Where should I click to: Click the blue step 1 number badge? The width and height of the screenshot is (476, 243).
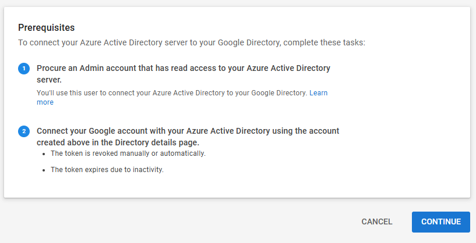(24, 69)
